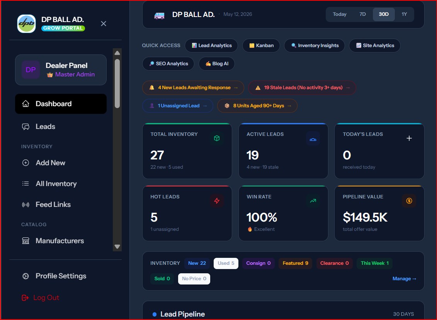Screen dimensions: 437x320
Task: Click the box icon on Units Aged alert
Action: 227,105
